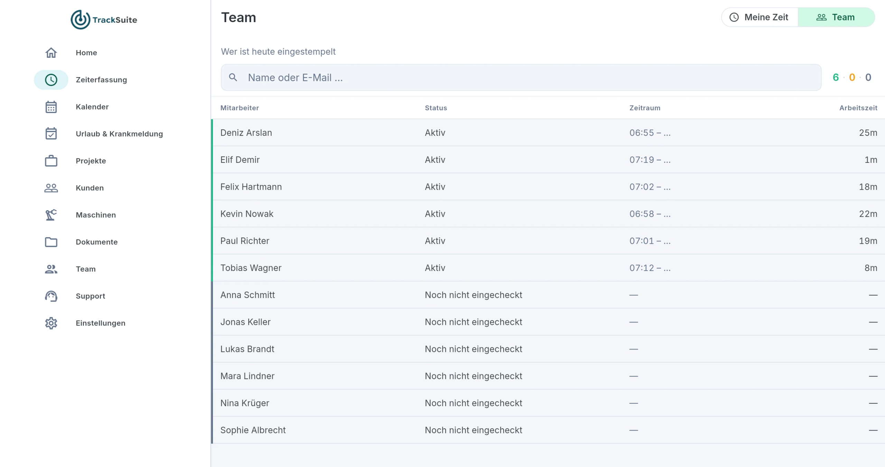Image resolution: width=885 pixels, height=467 pixels.
Task: Select Lukas Brandt in the table
Action: point(247,349)
